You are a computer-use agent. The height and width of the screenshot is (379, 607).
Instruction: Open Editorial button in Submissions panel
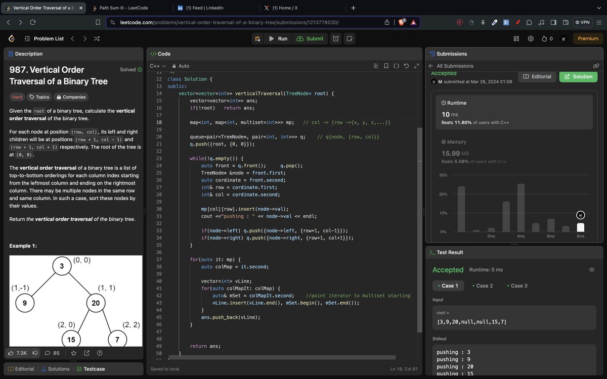coord(537,76)
